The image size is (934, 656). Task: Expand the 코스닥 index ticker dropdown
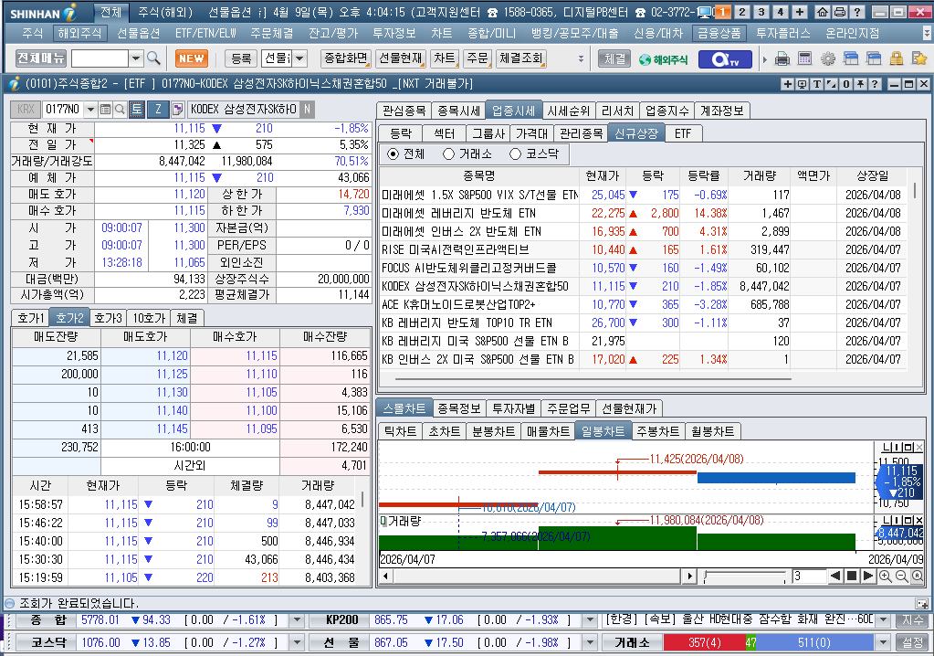[x=296, y=643]
